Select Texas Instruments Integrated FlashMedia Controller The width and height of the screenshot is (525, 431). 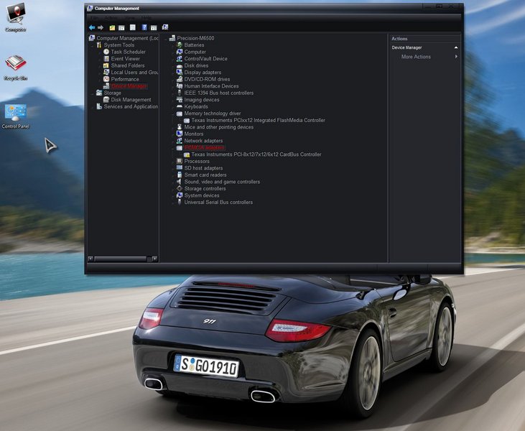click(258, 121)
